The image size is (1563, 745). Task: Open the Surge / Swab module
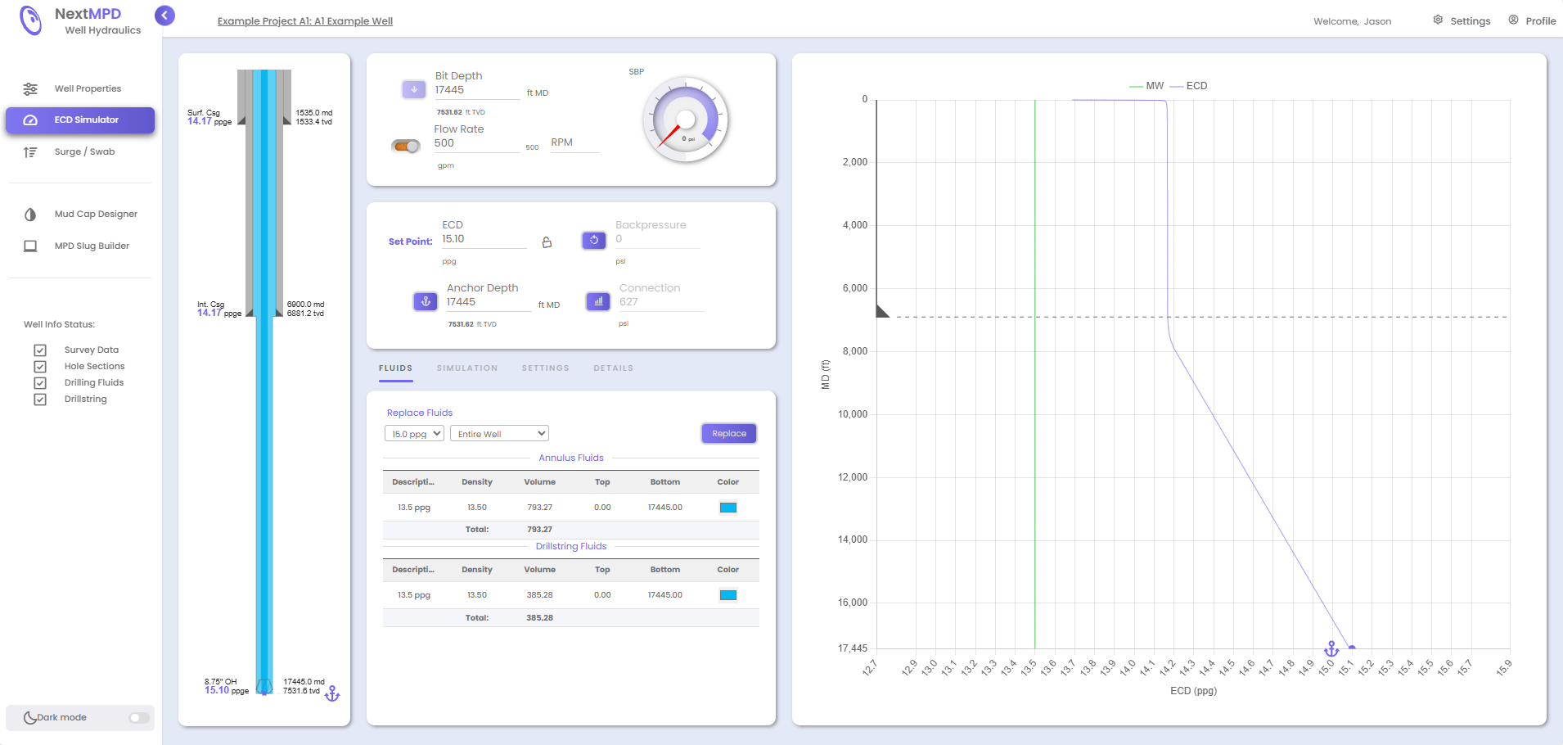[84, 151]
